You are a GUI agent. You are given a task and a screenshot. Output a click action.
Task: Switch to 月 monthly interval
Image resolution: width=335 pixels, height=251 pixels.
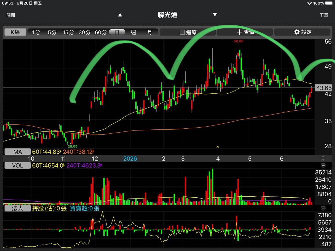click(x=149, y=32)
